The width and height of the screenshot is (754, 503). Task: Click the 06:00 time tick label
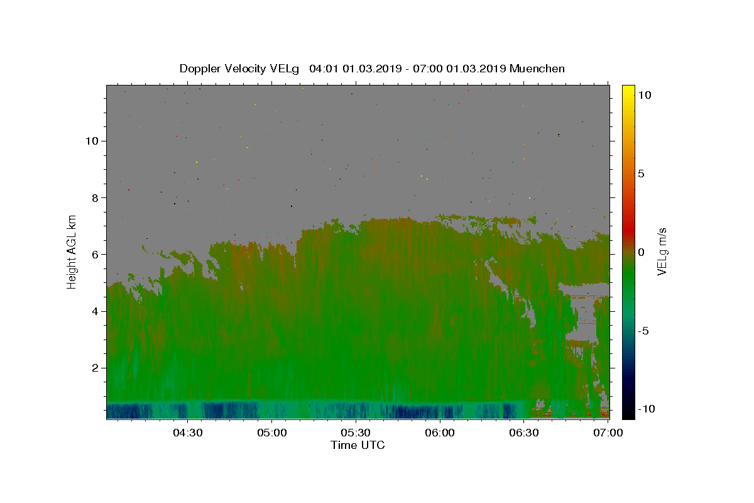pos(440,433)
